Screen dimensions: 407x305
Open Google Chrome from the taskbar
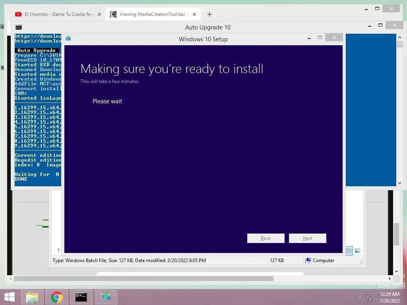coord(57,297)
